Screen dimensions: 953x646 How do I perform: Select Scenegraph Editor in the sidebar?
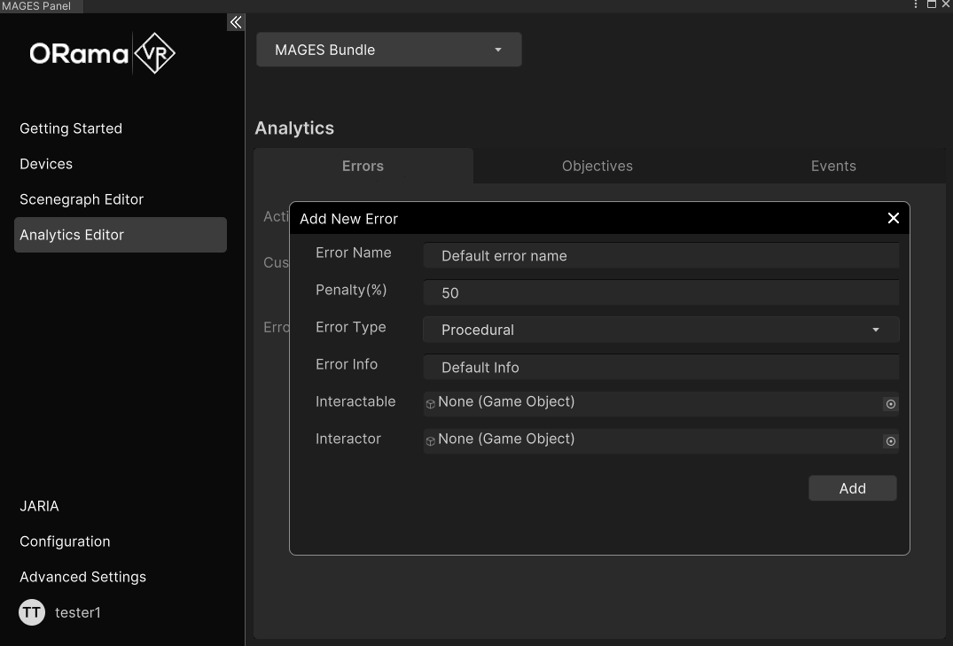(x=82, y=199)
